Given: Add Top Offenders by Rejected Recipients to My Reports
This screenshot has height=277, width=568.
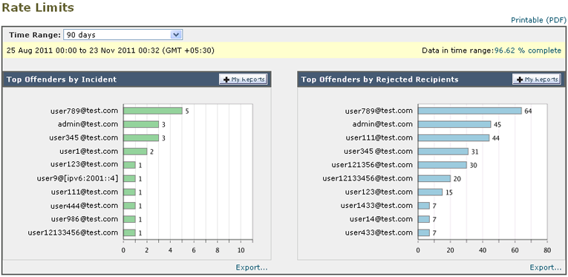Looking at the screenshot, I should (537, 79).
